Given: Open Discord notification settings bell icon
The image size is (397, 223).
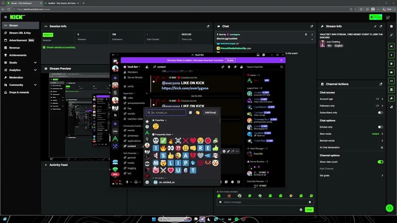Looking at the screenshot, I should pyautogui.click(x=229, y=67).
